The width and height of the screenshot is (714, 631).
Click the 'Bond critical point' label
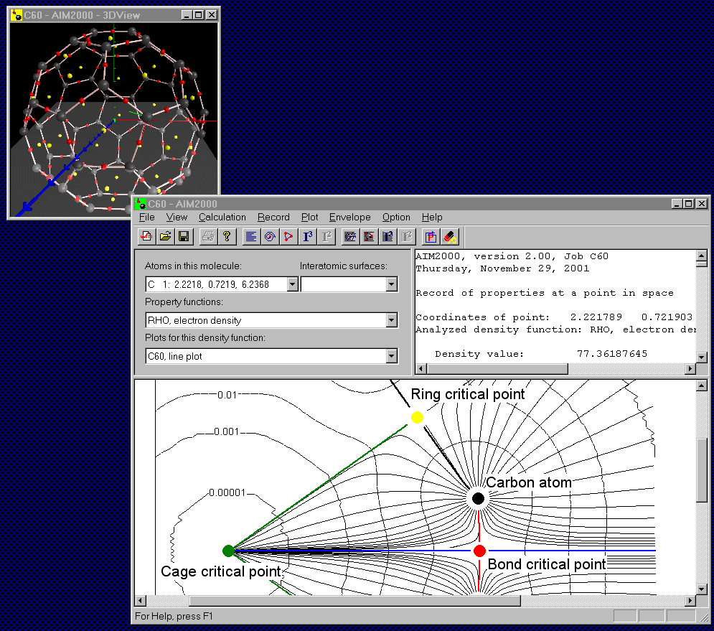click(547, 564)
